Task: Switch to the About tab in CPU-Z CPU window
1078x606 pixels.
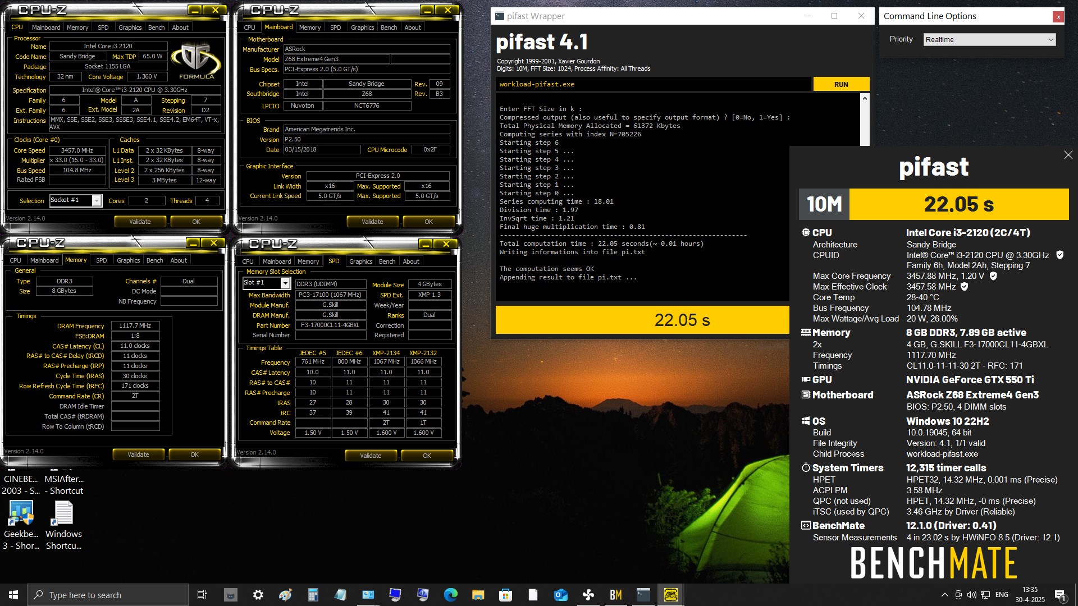Action: click(x=180, y=27)
